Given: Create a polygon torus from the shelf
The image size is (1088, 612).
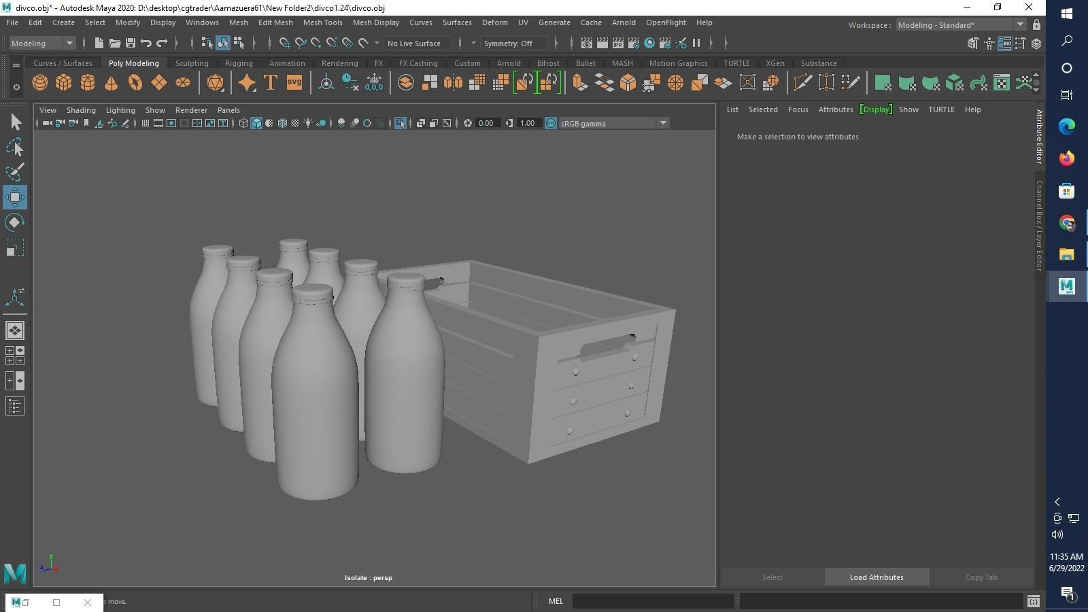Looking at the screenshot, I should click(x=135, y=83).
